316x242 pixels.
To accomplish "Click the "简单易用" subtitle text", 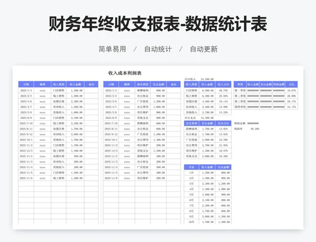I will click(x=112, y=49).
